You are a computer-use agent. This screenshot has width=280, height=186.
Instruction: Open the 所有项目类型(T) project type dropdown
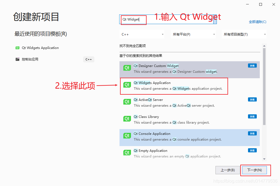[244, 34]
